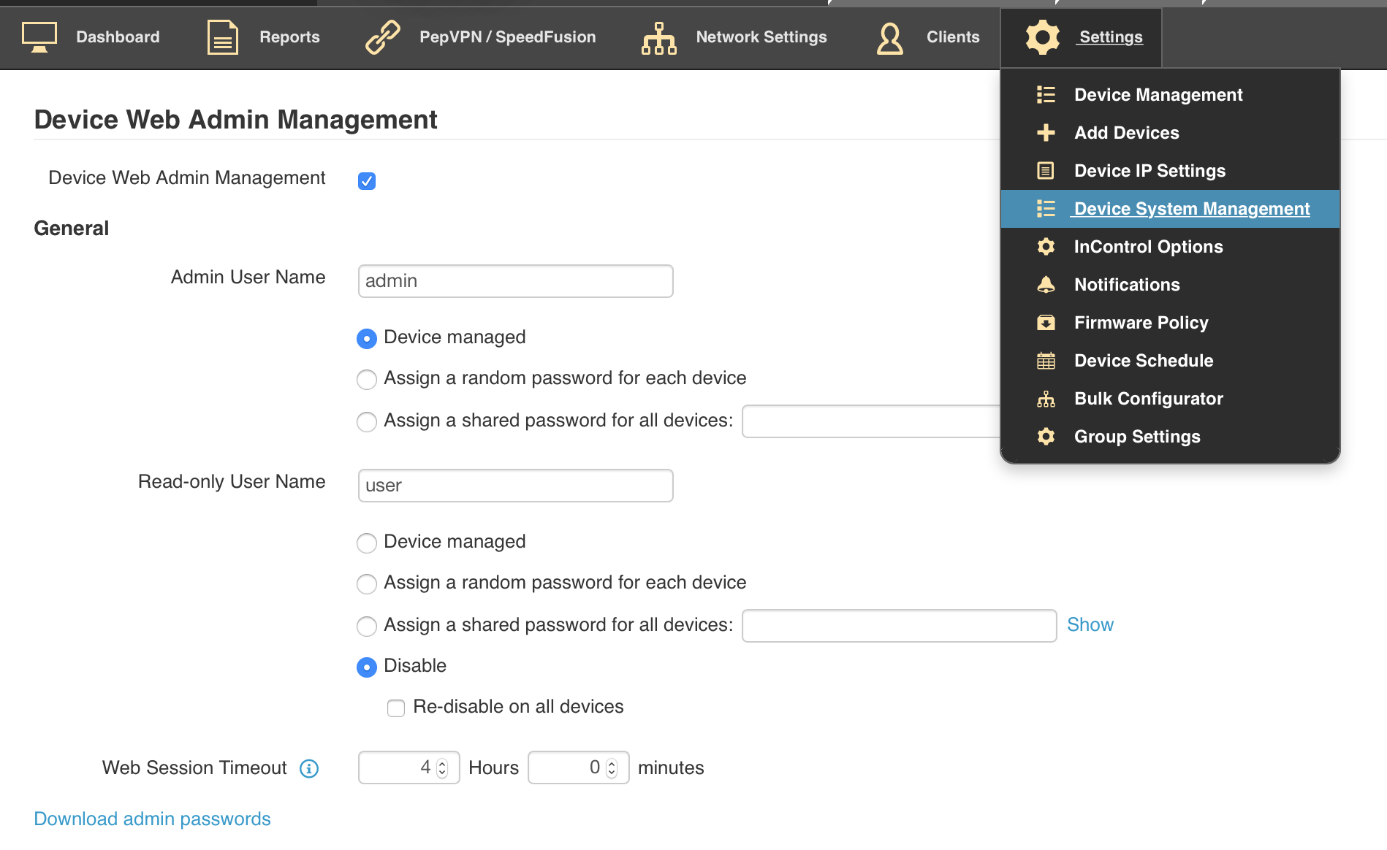
Task: Click the Clients icon
Action: (x=889, y=37)
